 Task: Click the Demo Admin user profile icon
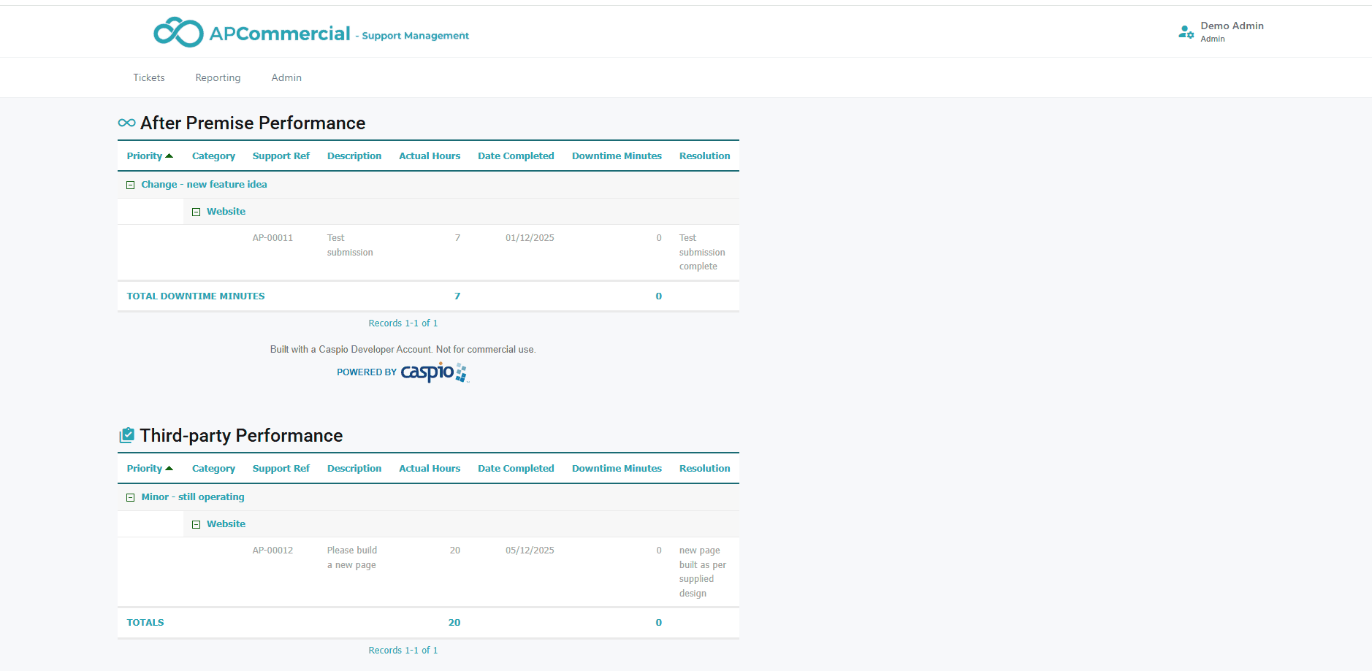click(1185, 31)
